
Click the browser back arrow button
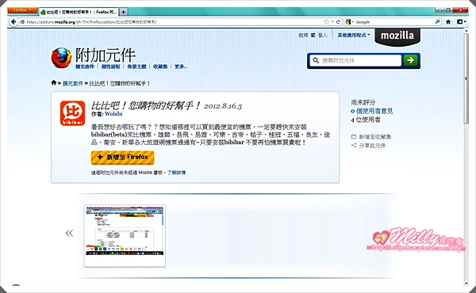pyautogui.click(x=13, y=22)
